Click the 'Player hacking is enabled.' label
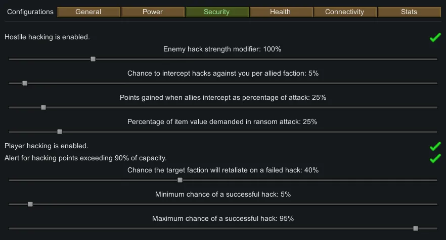Screen dimensions: 446x240 pos(47,146)
